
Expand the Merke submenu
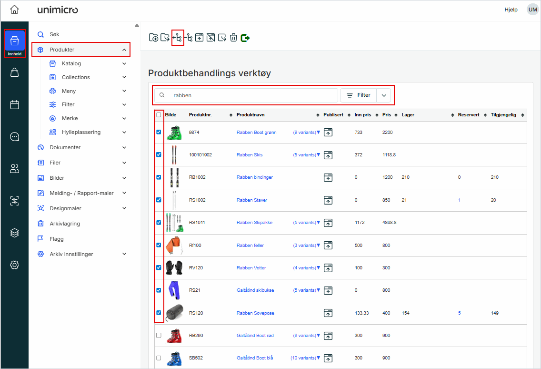tap(124, 118)
